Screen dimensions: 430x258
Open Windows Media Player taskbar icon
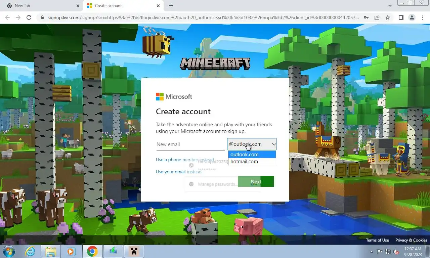coord(71,251)
